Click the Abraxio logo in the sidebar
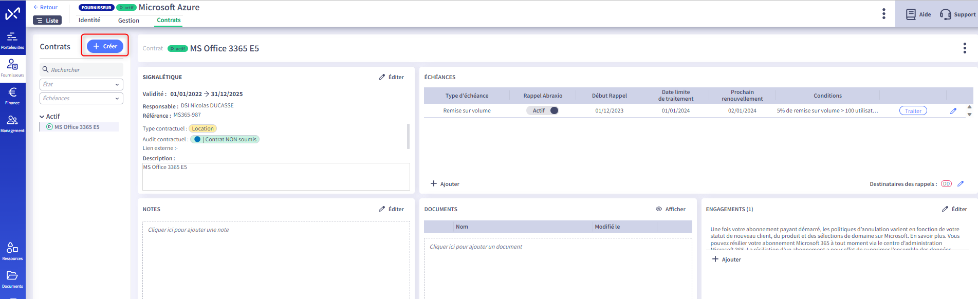 [x=12, y=13]
